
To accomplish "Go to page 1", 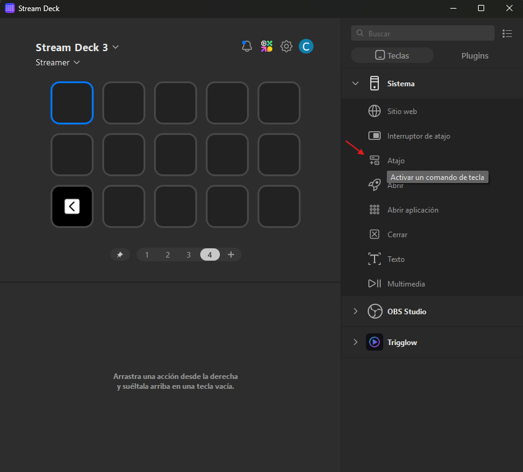I will 147,255.
